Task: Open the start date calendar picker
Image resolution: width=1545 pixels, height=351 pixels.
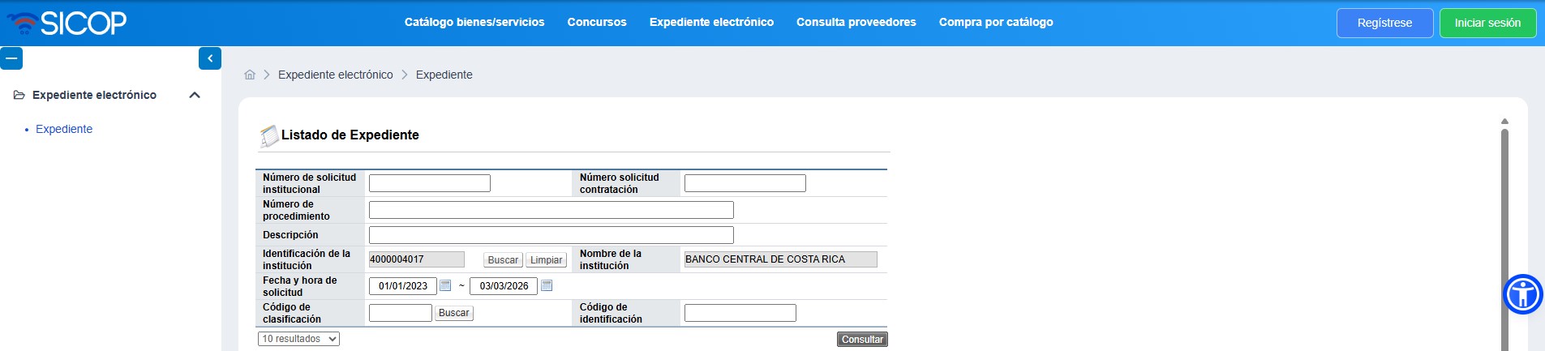Action: [x=445, y=285]
